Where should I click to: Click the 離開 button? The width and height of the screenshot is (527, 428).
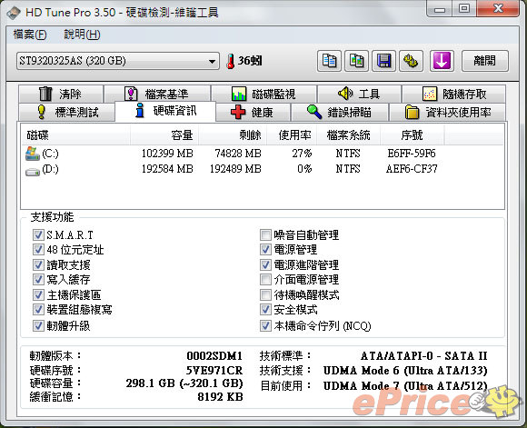[x=484, y=61]
